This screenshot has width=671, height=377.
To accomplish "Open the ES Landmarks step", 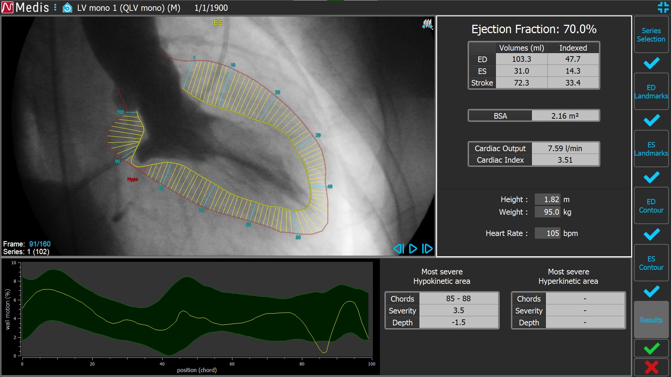I will tap(651, 149).
